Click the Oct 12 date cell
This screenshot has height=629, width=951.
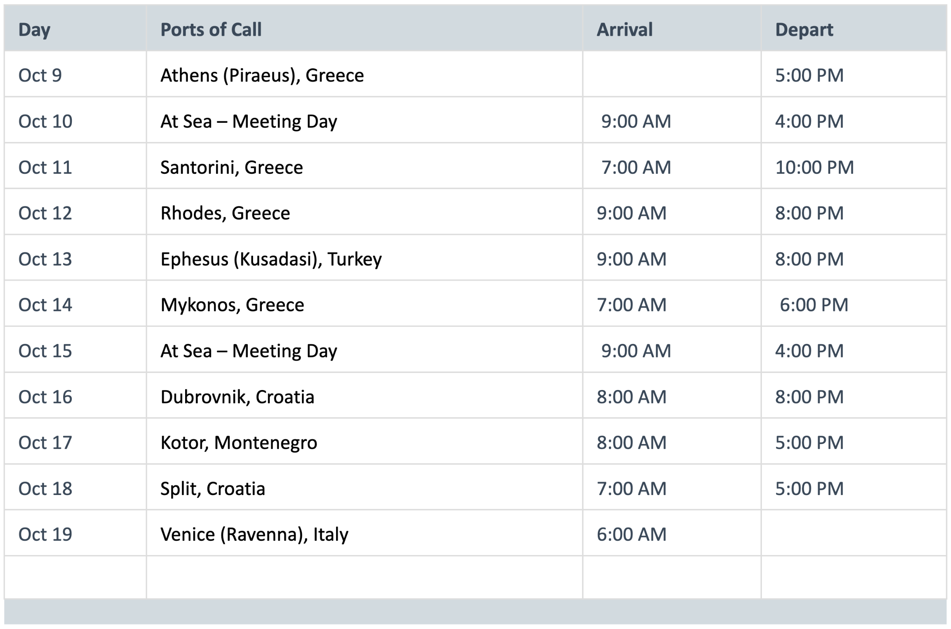pyautogui.click(x=45, y=213)
